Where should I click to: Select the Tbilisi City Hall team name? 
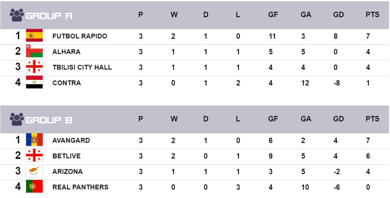click(82, 67)
